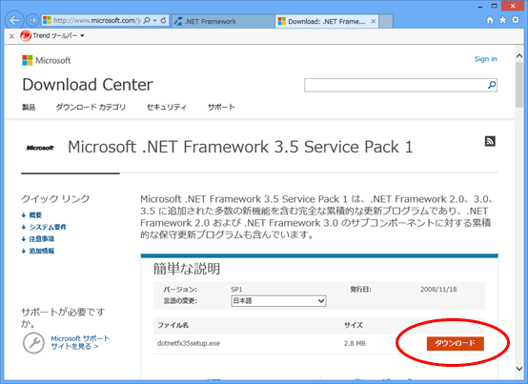Open Favorites star icon

tap(503, 20)
